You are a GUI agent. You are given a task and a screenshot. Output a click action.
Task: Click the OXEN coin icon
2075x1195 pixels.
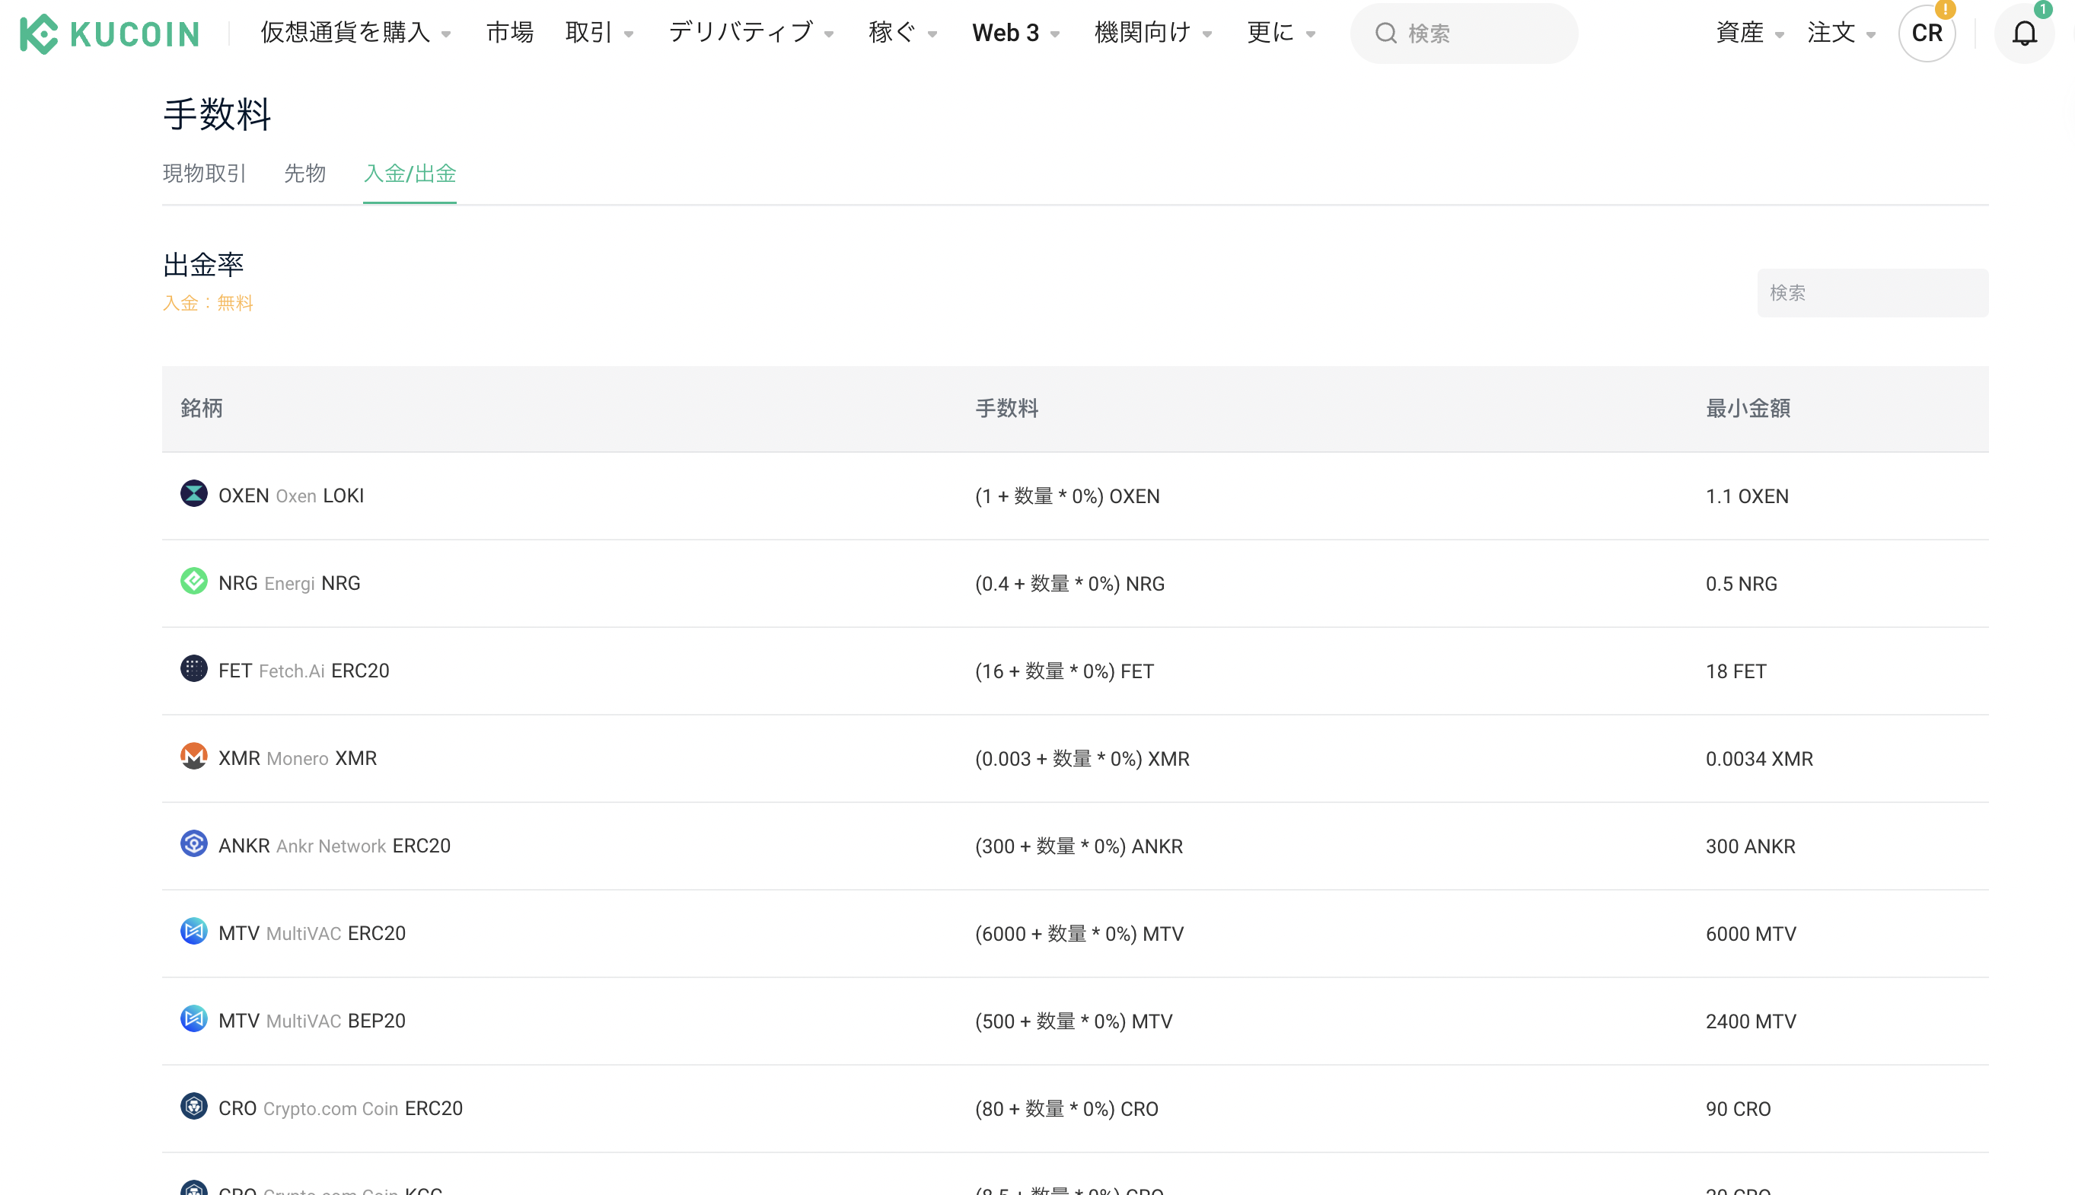193,494
